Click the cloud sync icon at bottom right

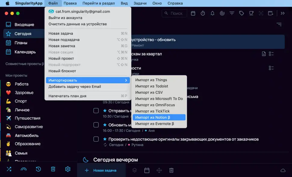pos(283,170)
